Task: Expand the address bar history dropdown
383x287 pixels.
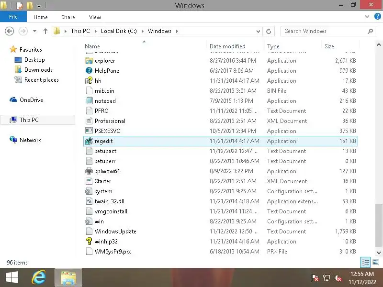Action: point(258,31)
